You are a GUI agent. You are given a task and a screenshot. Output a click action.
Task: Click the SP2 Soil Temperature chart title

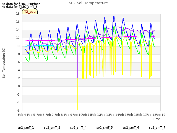88,3
